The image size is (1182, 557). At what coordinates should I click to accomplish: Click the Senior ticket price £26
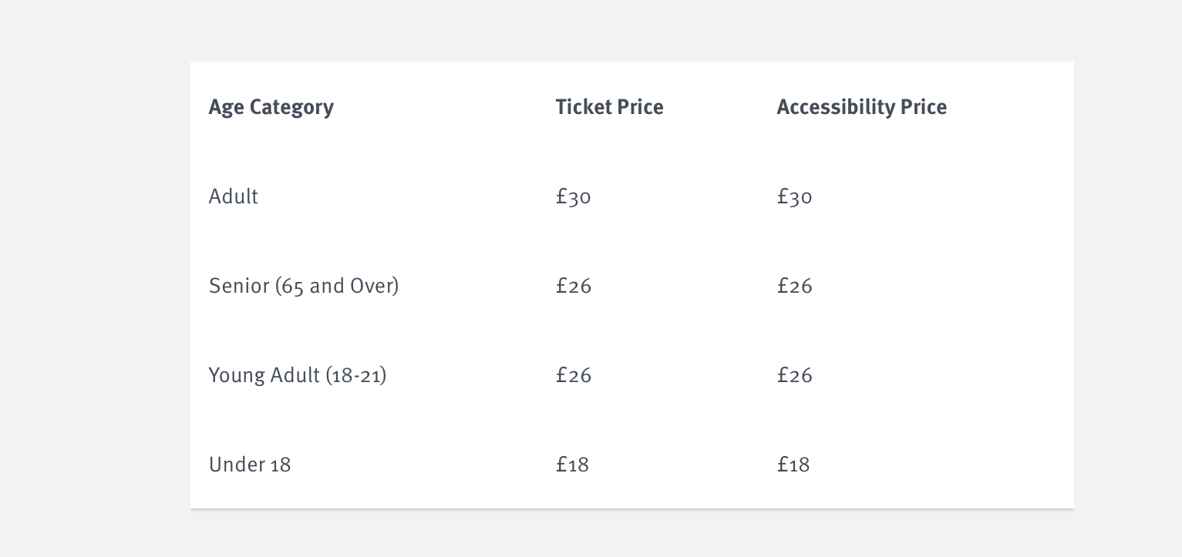[x=574, y=286]
